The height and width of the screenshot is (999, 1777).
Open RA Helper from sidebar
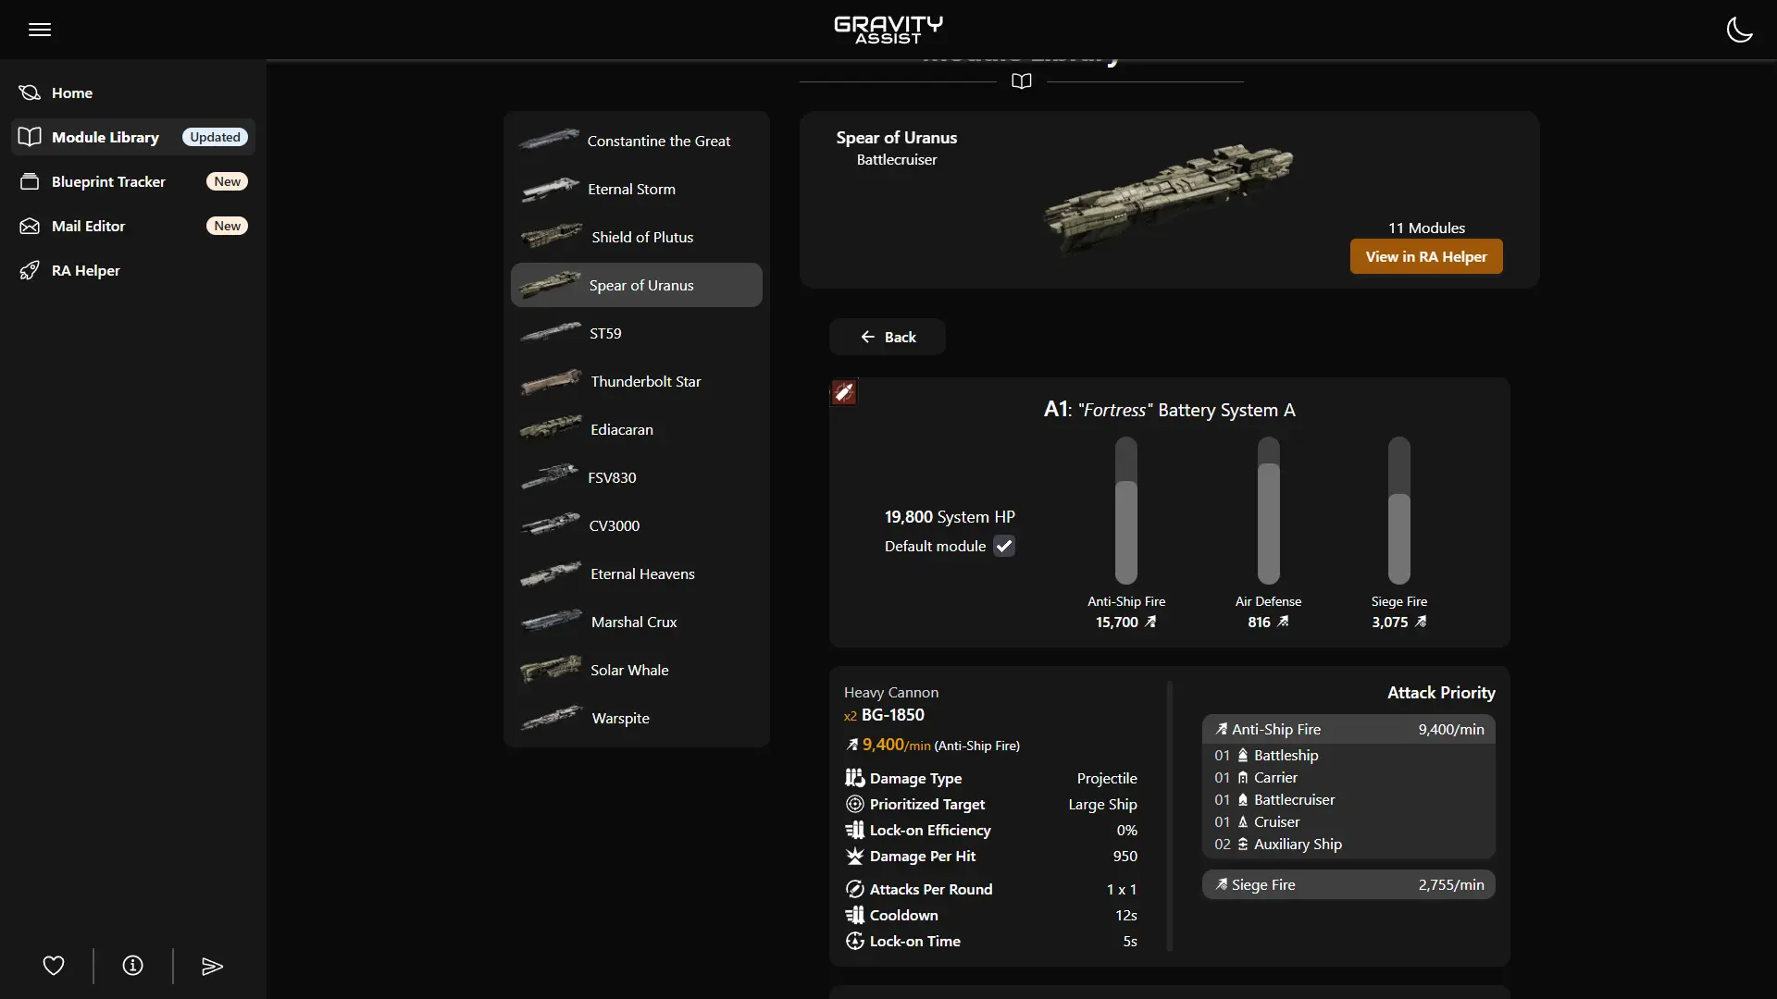[85, 270]
